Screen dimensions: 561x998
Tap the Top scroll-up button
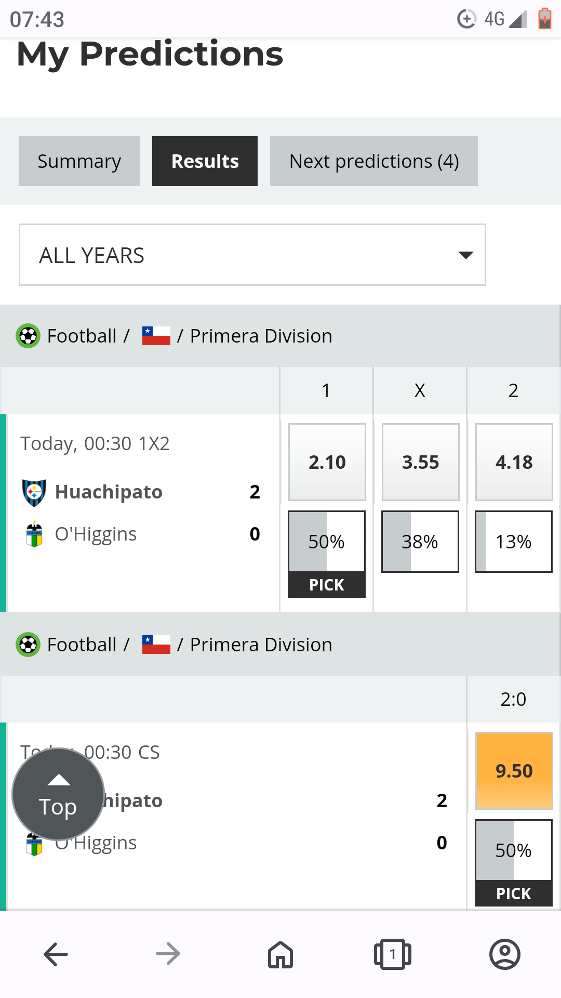[58, 794]
